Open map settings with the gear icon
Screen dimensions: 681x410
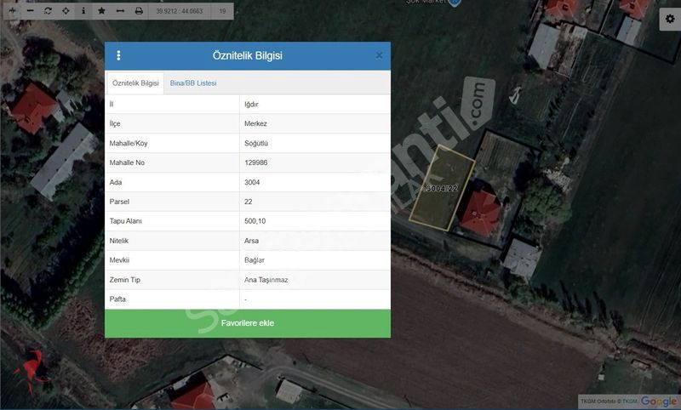(670, 19)
